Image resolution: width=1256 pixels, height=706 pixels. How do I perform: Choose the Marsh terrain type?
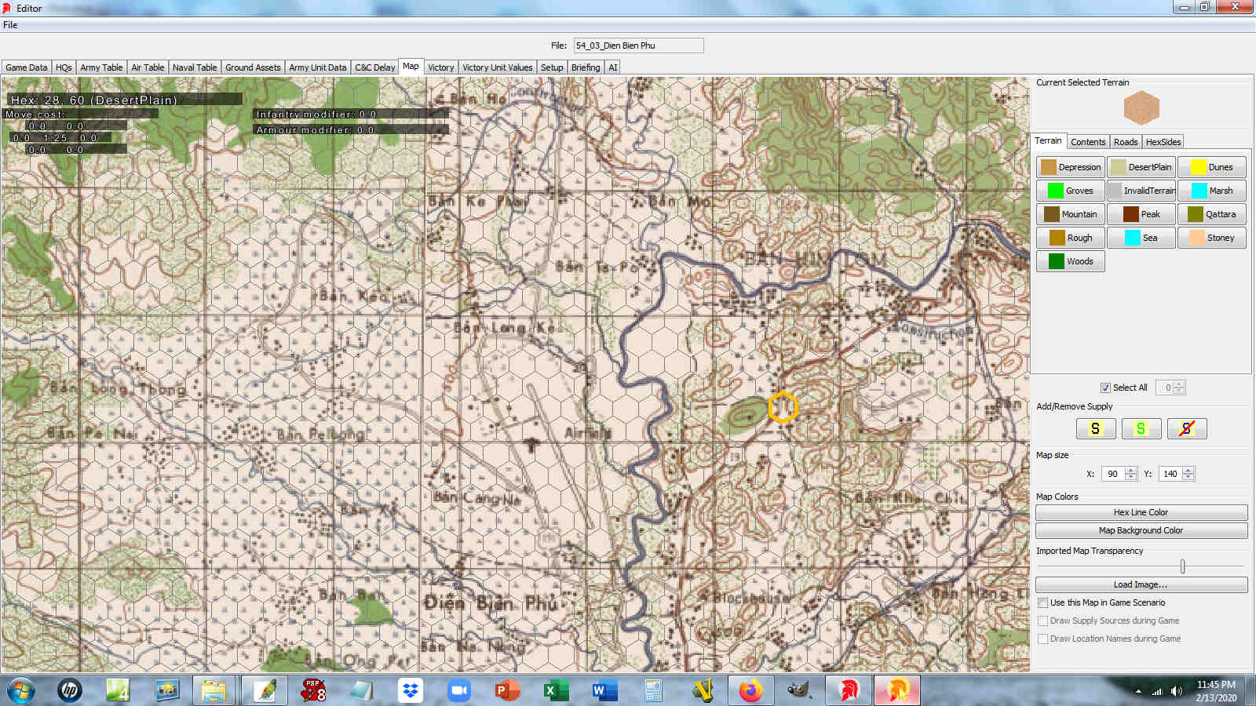click(1212, 191)
